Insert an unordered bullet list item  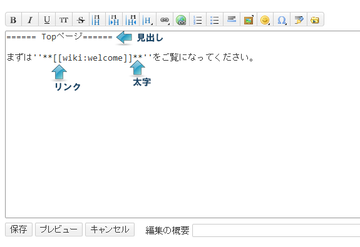point(215,20)
